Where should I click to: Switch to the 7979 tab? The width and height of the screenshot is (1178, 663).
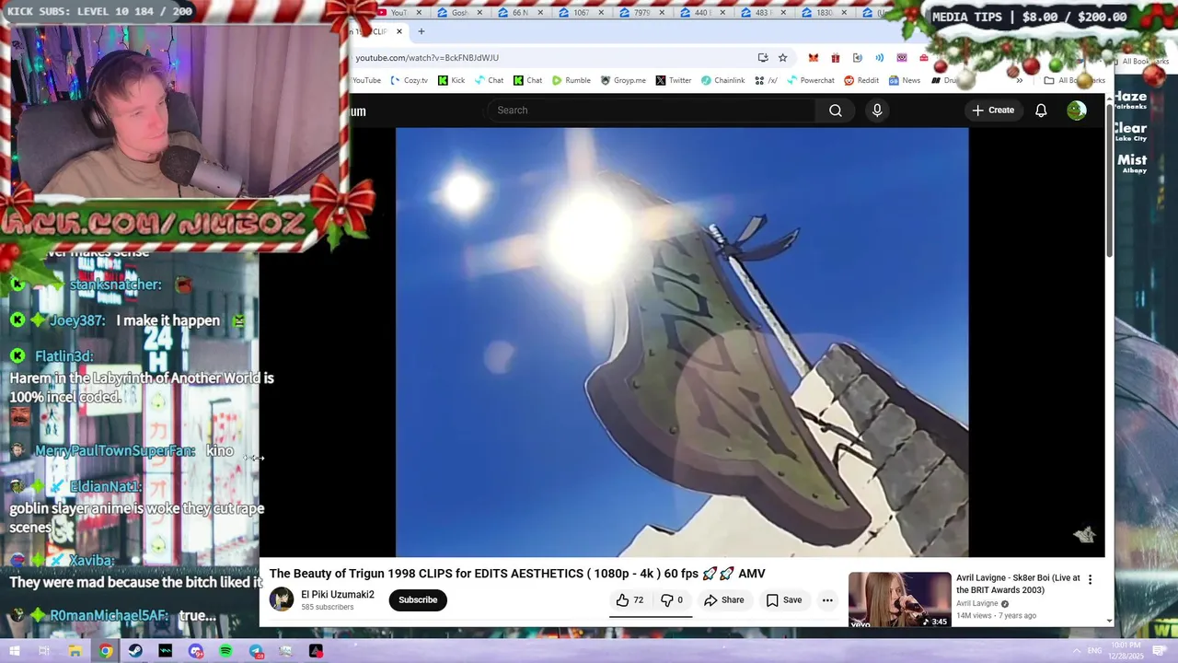coord(641,13)
